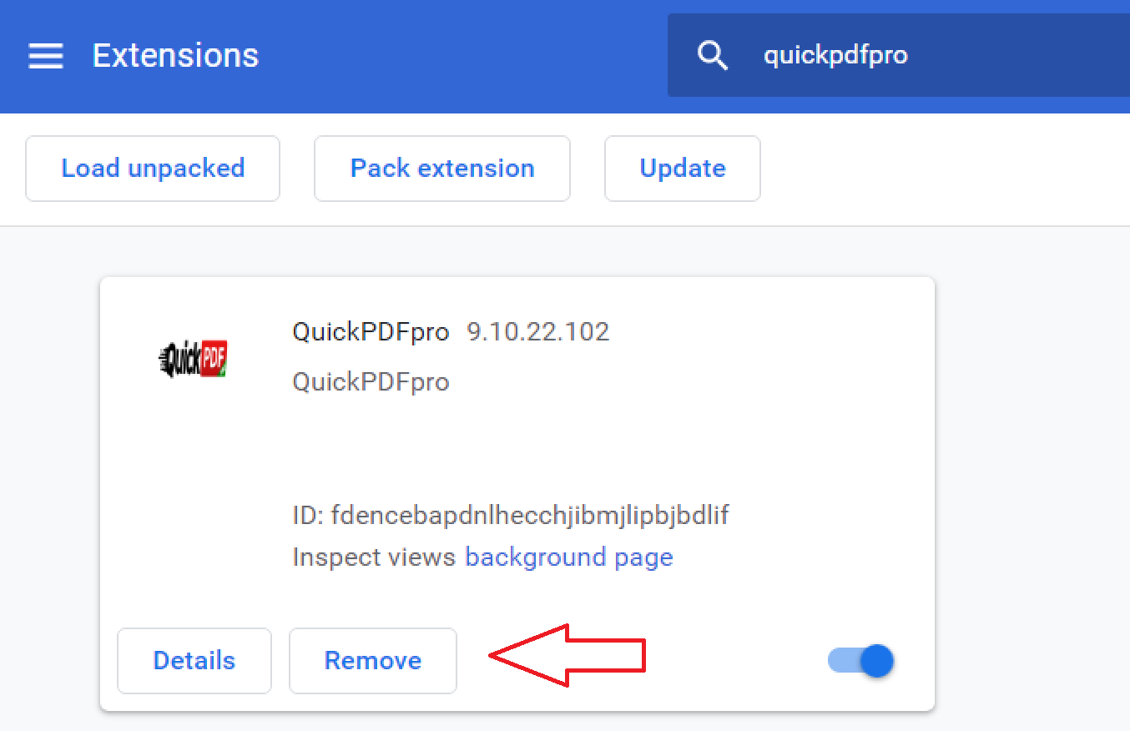1130x731 pixels.
Task: Click the Extensions page title
Action: 175,56
